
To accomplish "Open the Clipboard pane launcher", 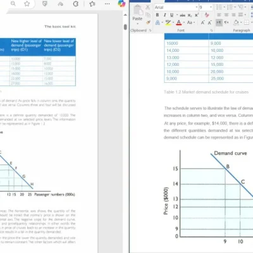I will [151, 30].
